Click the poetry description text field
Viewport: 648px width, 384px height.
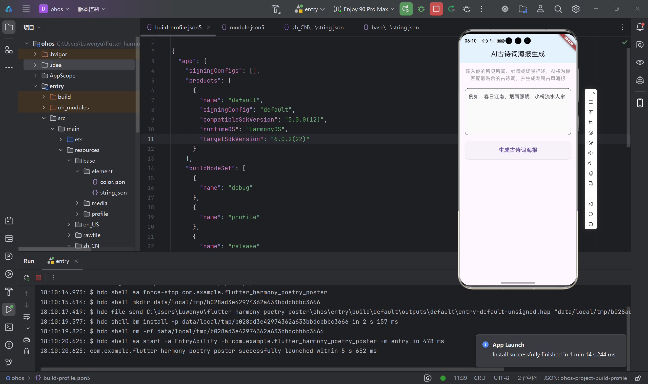point(518,112)
